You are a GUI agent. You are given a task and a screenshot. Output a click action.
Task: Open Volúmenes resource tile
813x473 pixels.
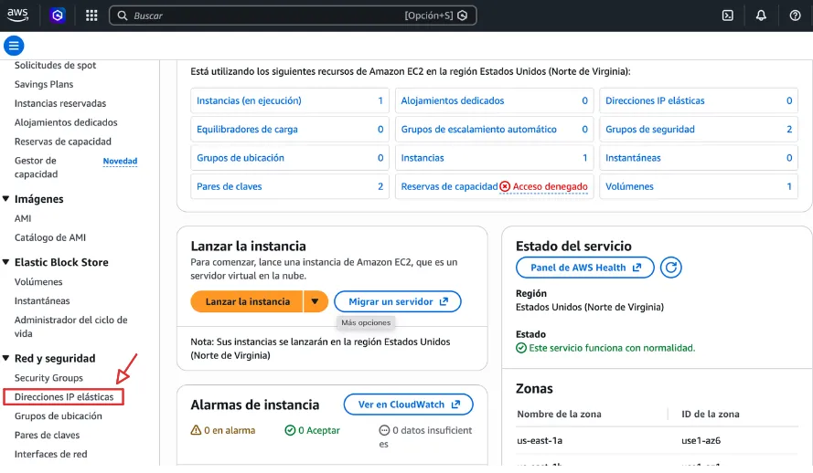(x=699, y=186)
